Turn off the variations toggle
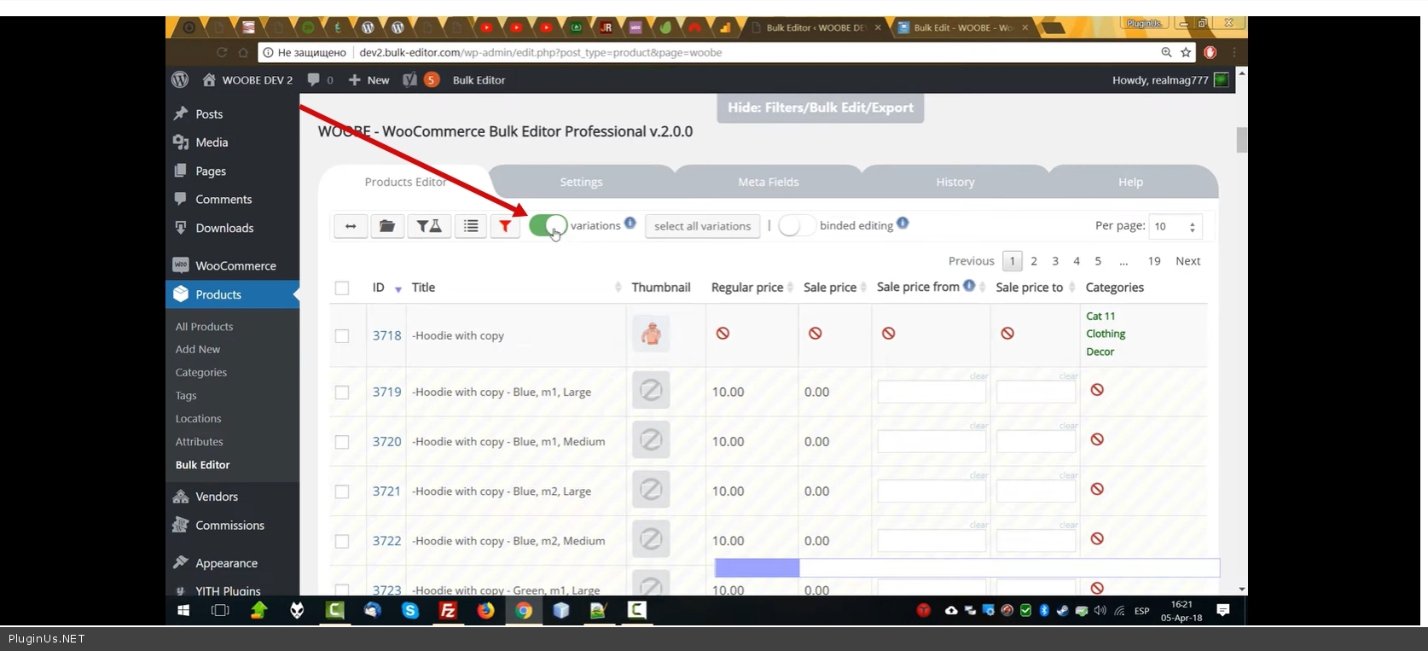 pyautogui.click(x=548, y=225)
